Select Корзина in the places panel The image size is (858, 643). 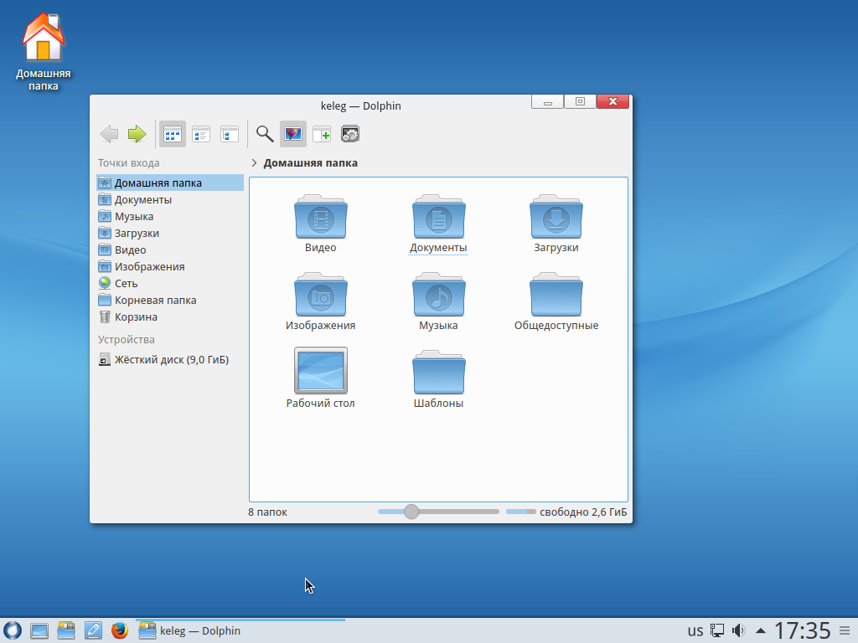[136, 316]
